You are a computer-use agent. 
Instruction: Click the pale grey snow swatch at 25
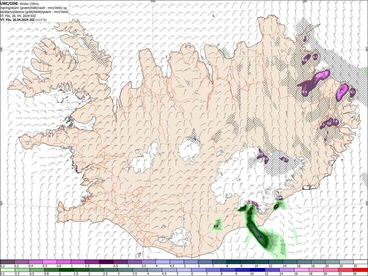click(x=346, y=262)
